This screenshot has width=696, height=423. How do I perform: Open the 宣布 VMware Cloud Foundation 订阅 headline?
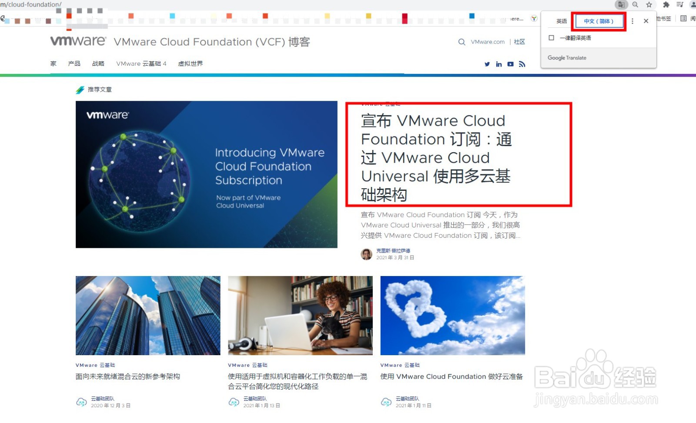[436, 157]
